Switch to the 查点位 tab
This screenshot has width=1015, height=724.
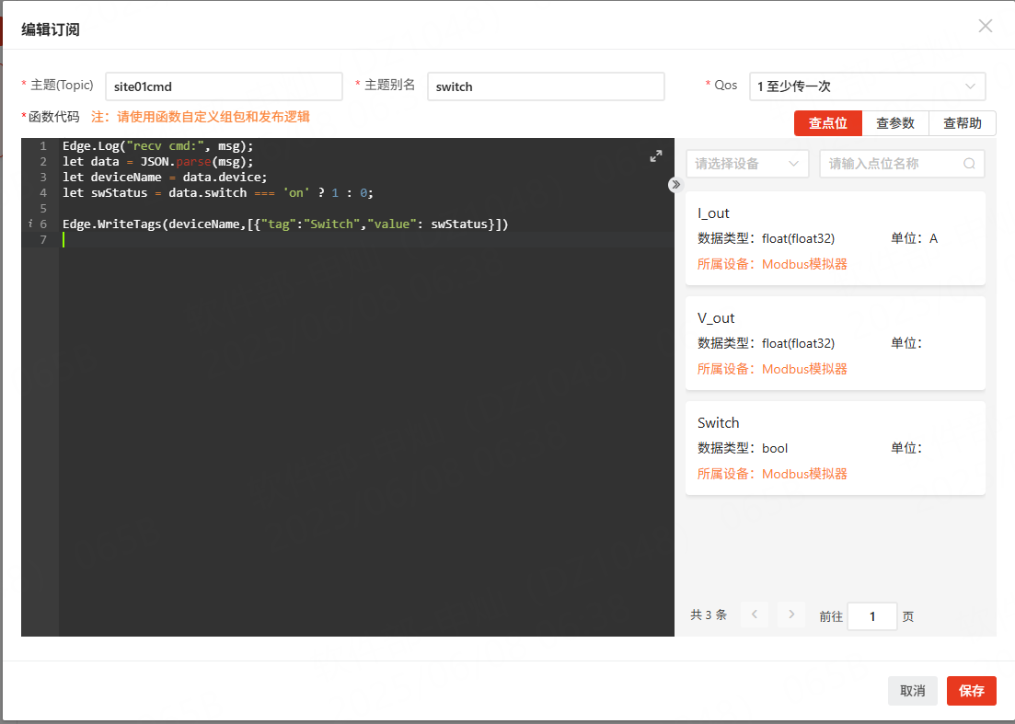point(827,123)
